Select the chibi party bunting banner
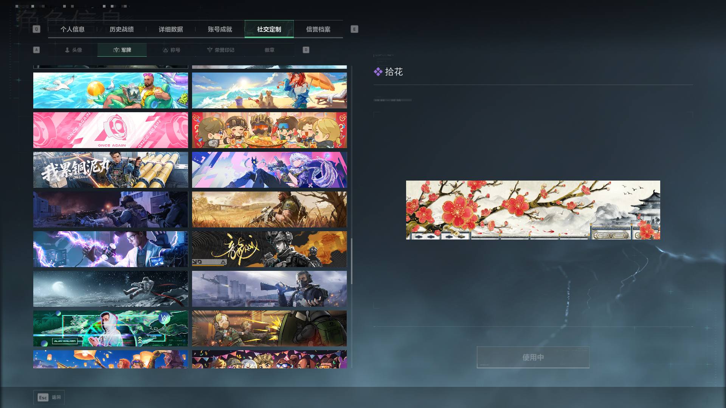This screenshot has width=726, height=408. (x=269, y=359)
